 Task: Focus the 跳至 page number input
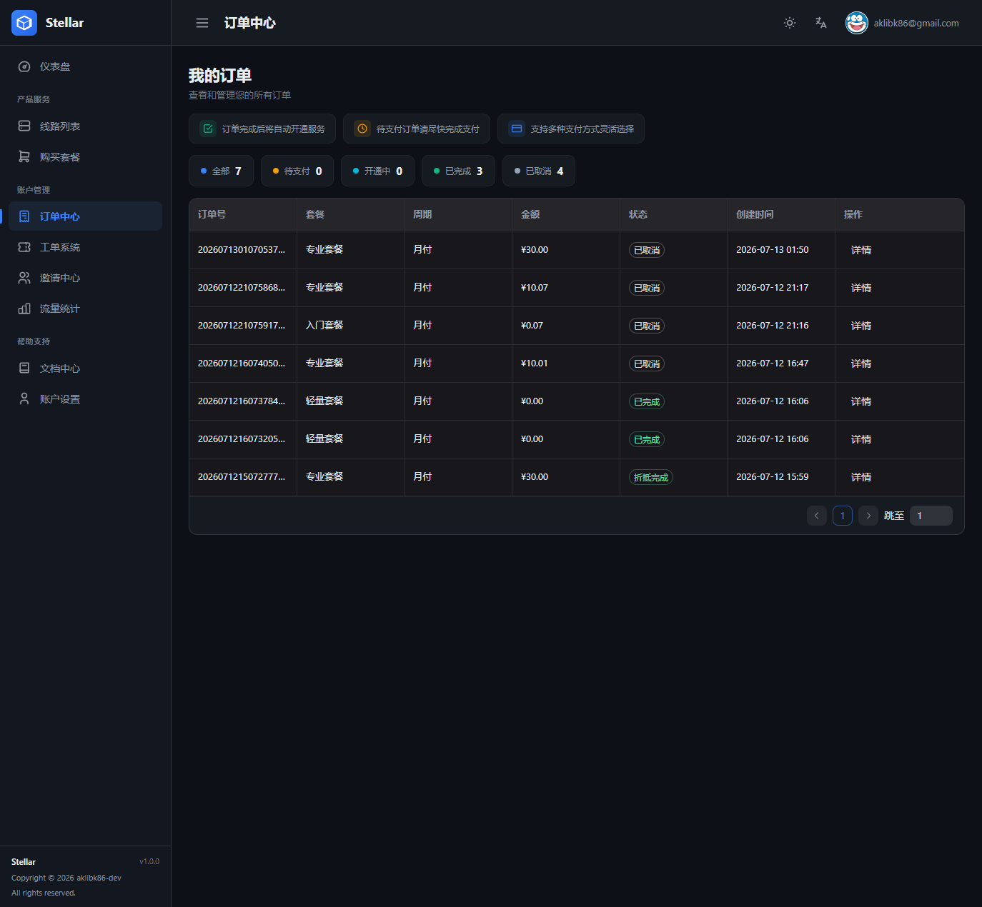tap(931, 516)
